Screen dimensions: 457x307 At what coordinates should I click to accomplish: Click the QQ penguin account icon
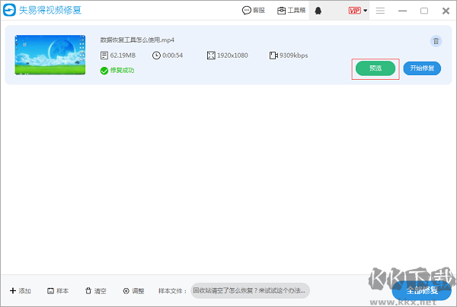pyautogui.click(x=318, y=11)
